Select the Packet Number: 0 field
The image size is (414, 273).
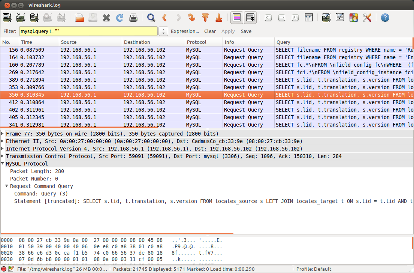pyautogui.click(x=34, y=179)
